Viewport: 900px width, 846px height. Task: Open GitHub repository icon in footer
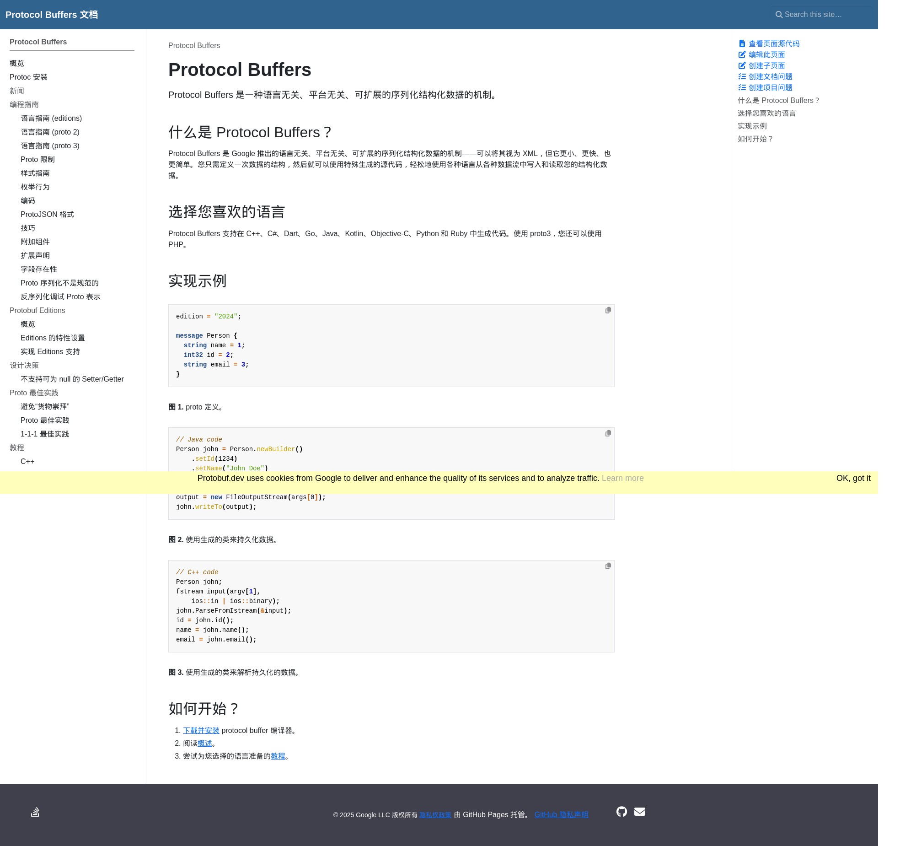[x=621, y=812]
